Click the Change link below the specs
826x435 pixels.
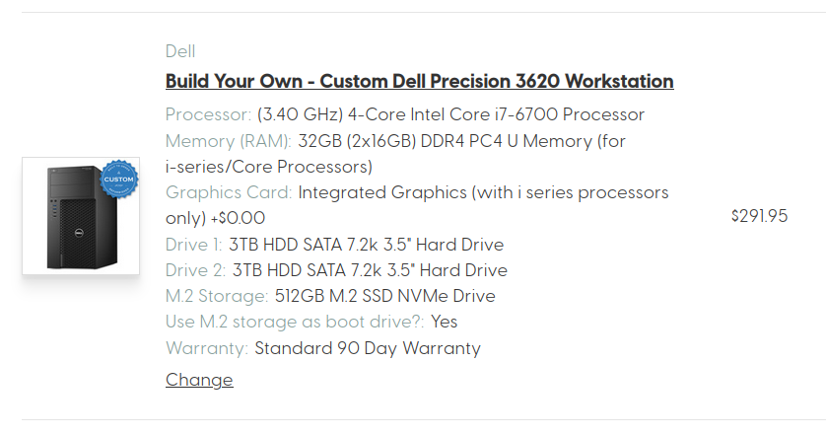[199, 380]
